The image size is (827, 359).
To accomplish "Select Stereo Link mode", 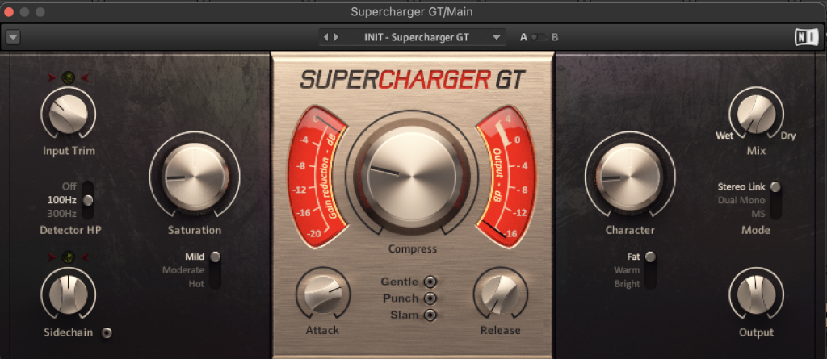I will (741, 186).
